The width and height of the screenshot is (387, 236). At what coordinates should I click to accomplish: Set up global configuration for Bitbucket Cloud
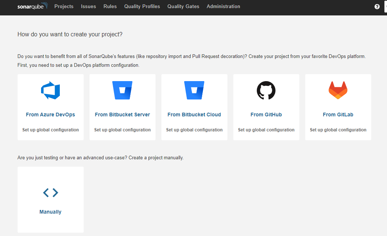[x=194, y=130]
